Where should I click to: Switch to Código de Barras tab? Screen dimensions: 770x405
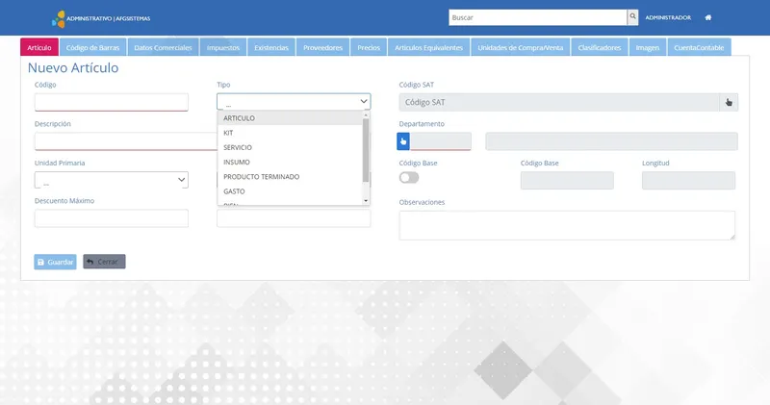tap(92, 47)
